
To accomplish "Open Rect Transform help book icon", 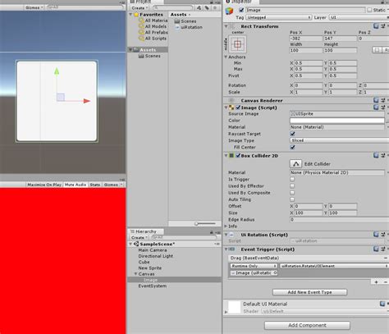I will click(x=376, y=26).
